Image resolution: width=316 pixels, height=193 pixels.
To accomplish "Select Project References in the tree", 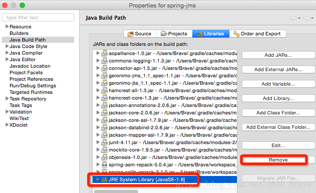I will [31, 79].
